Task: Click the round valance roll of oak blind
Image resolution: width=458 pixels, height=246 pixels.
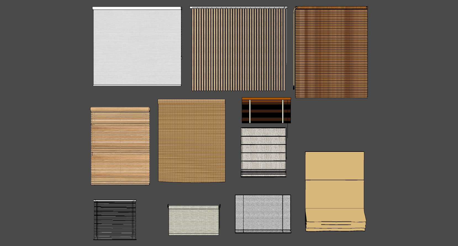Action: [120, 109]
